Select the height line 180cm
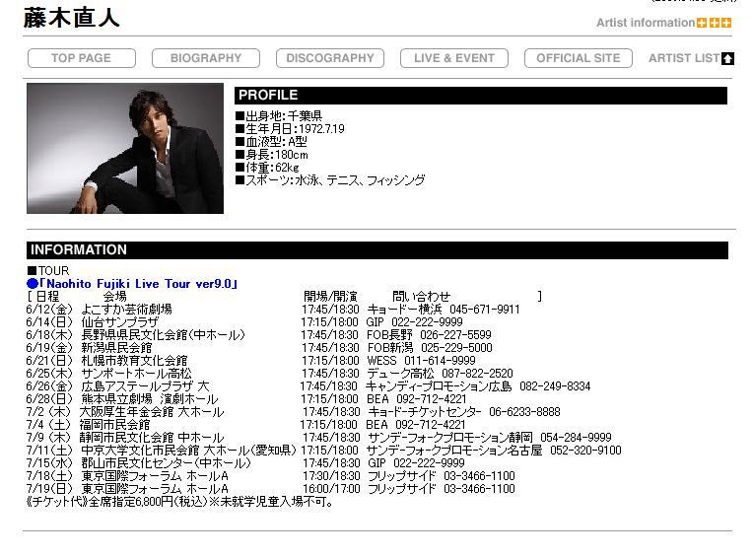752x558 pixels. [x=272, y=155]
